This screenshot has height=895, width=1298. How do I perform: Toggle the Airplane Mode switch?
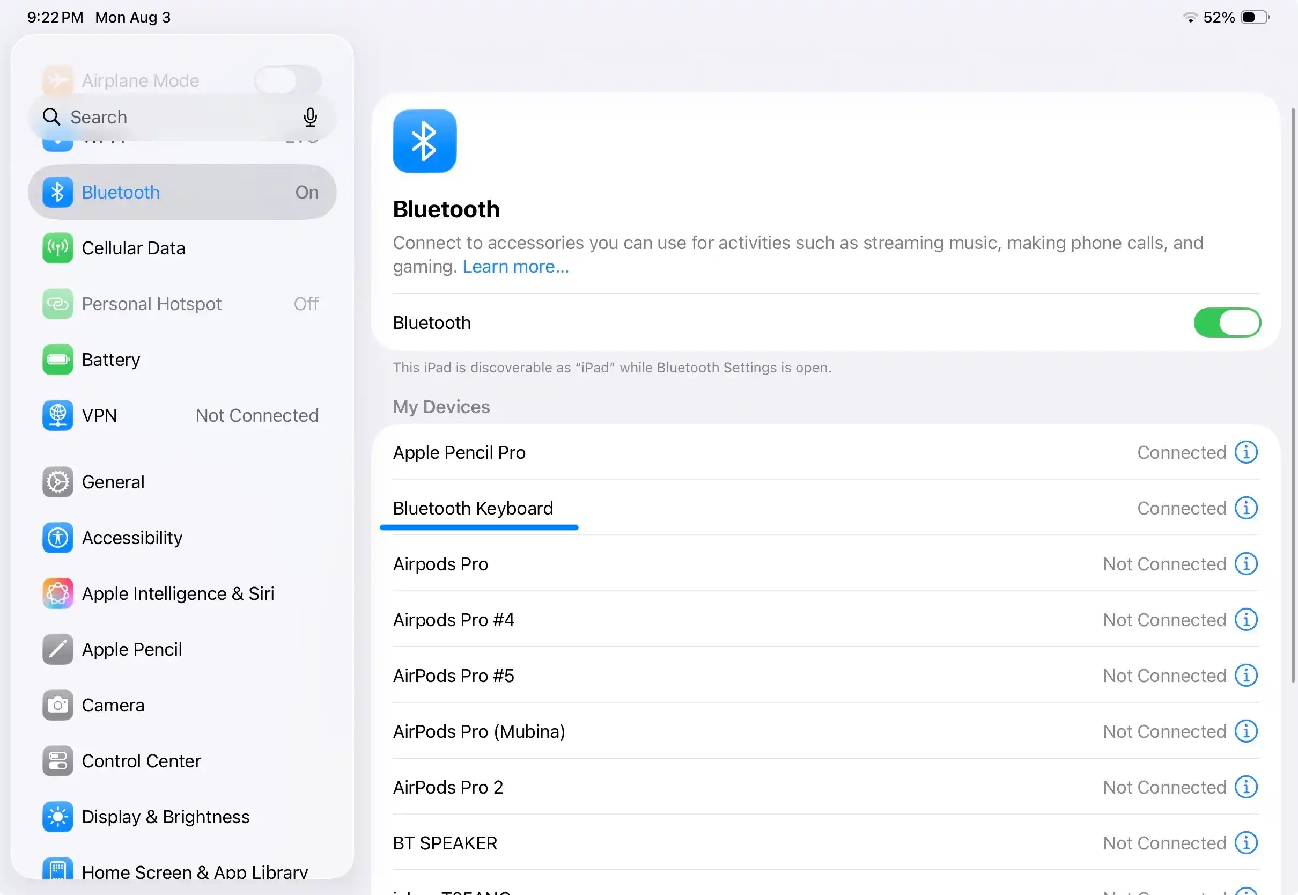coord(288,80)
